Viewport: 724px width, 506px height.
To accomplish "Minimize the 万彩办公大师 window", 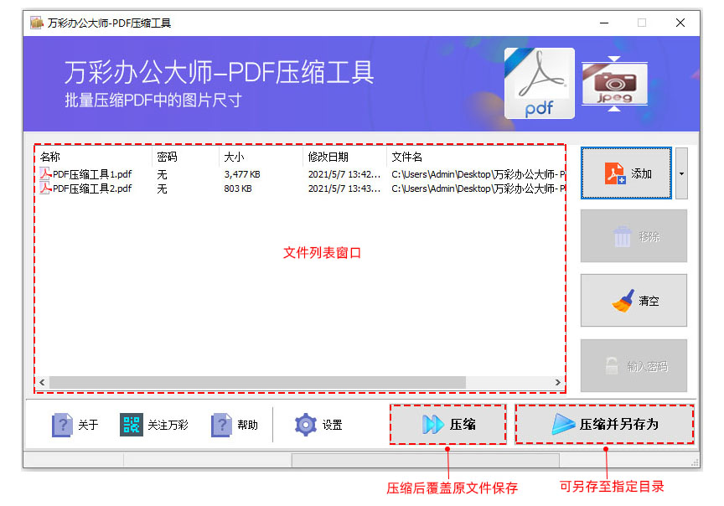I will pyautogui.click(x=604, y=23).
